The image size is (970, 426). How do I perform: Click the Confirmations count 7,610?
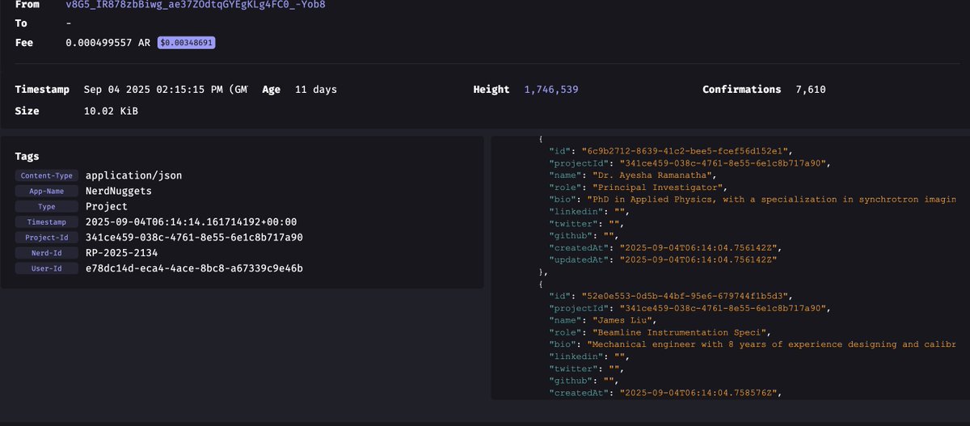(x=810, y=90)
